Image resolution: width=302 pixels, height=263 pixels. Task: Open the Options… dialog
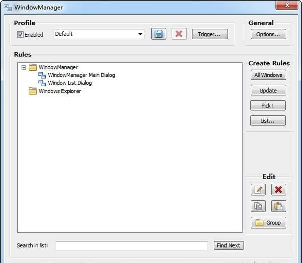point(268,34)
